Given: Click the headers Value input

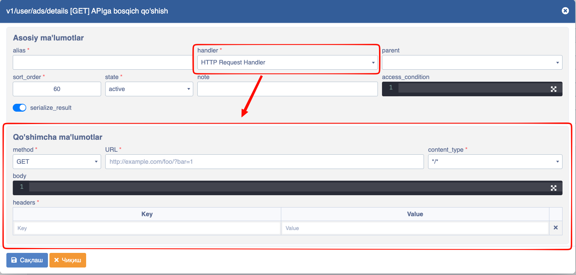Looking at the screenshot, I should 415,228.
